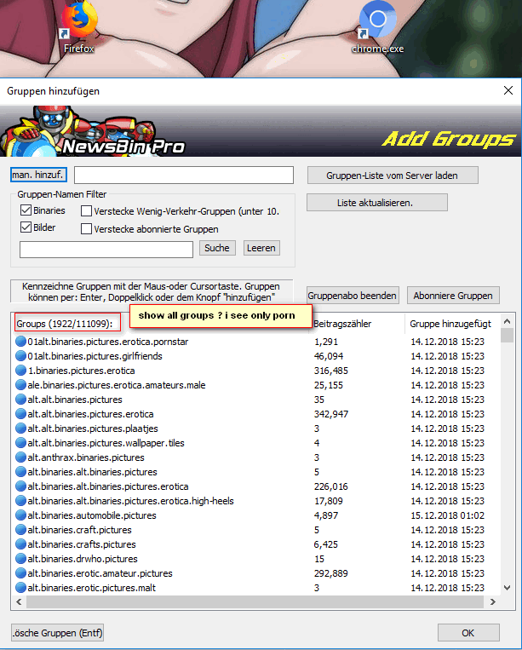Screen dimensions: 522x650
Task: Click Liste aktualisieren button
Action: click(377, 203)
